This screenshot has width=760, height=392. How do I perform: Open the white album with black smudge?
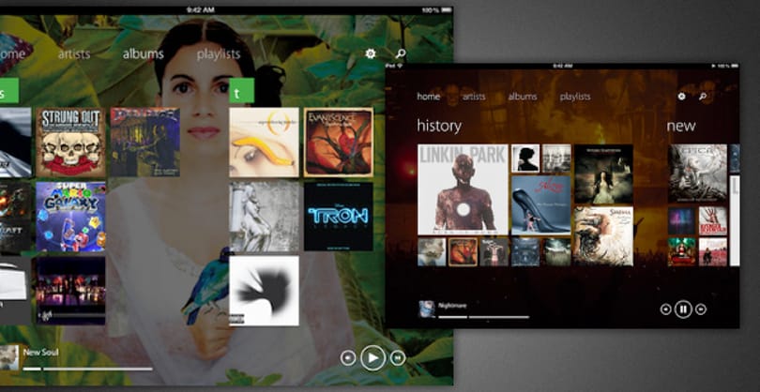click(265, 291)
